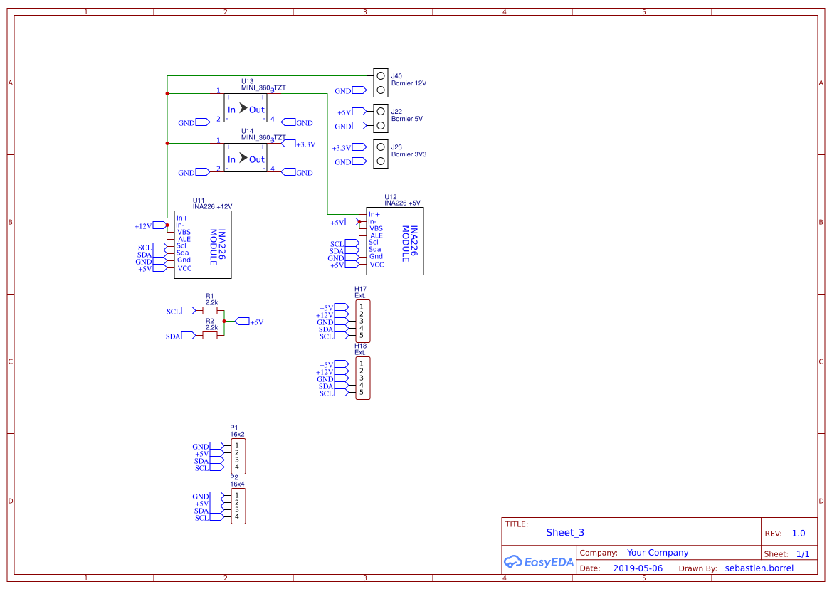Select the J40 Bornier 12V connector
This screenshot has height=589, width=832.
[381, 83]
